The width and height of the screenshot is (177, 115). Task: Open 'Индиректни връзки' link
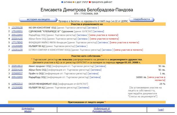pos(28,110)
